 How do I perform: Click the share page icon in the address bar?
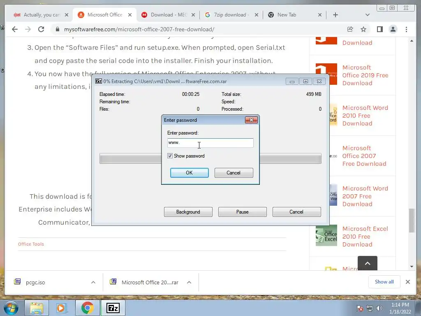tap(350, 29)
